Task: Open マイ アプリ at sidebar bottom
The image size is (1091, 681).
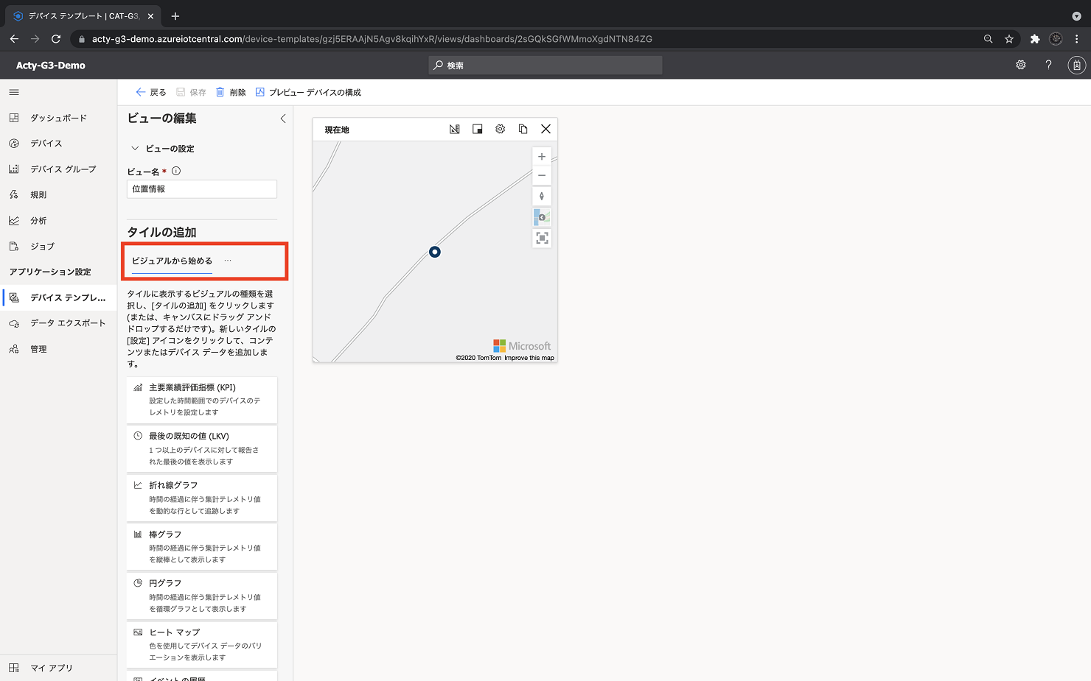Action: tap(59, 668)
